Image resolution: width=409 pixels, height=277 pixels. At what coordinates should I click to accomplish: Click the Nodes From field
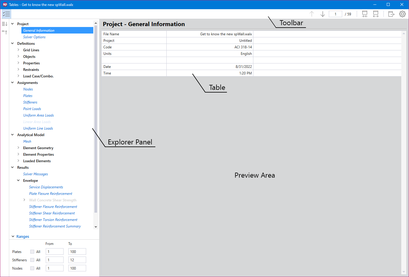point(55,268)
